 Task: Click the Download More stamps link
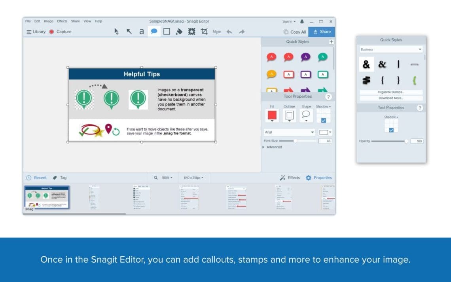point(390,98)
